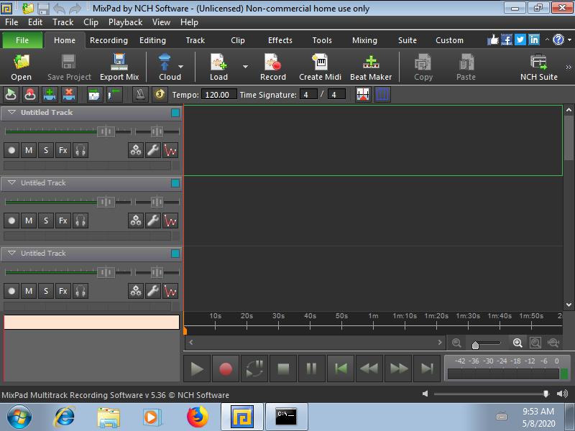Arm the top track for recording
This screenshot has width=575, height=431.
pyautogui.click(x=11, y=150)
